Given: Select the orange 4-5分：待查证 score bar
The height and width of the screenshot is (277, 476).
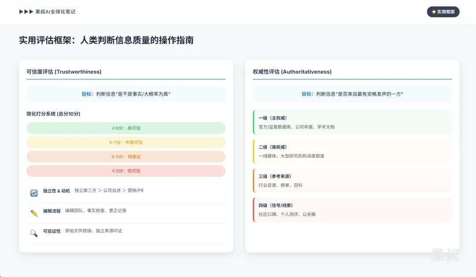Looking at the screenshot, I should (126, 157).
